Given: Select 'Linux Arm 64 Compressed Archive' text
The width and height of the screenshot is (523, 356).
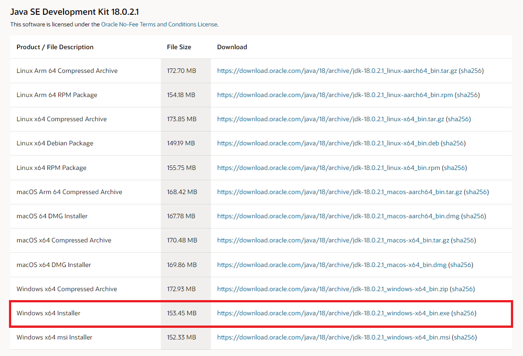Looking at the screenshot, I should (67, 71).
